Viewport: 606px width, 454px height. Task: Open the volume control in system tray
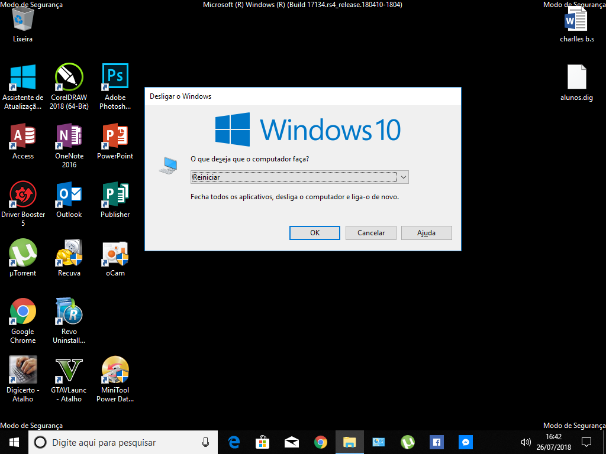[x=526, y=442]
